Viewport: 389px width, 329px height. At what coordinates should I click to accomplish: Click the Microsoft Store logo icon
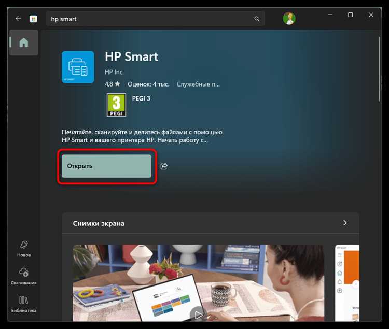[33, 19]
